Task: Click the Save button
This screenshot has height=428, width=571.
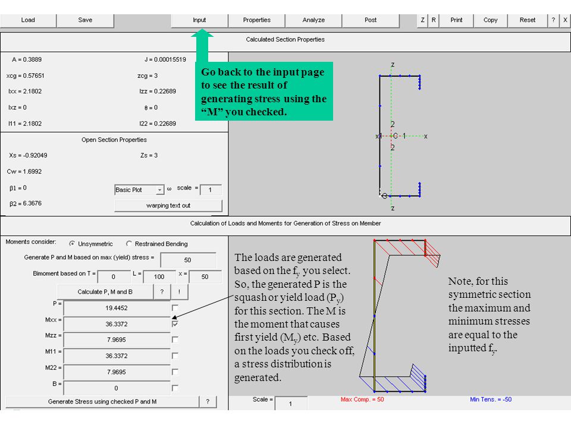Action: [85, 20]
